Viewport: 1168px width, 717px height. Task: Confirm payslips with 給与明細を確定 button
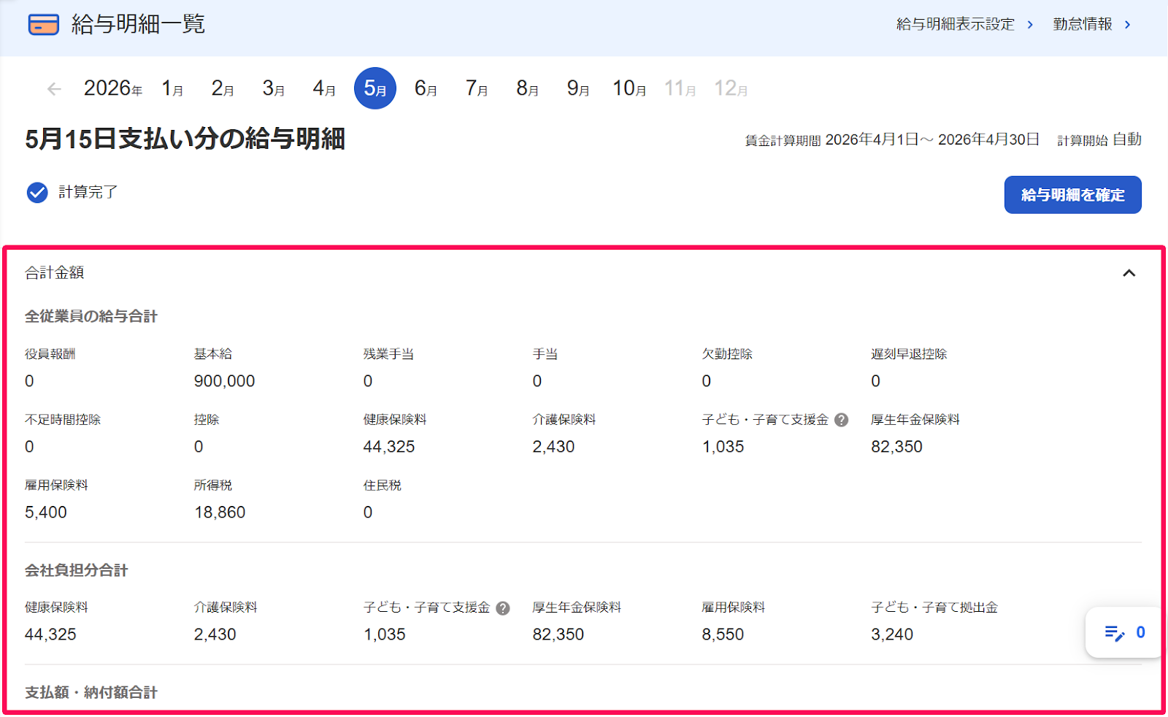tap(1072, 195)
